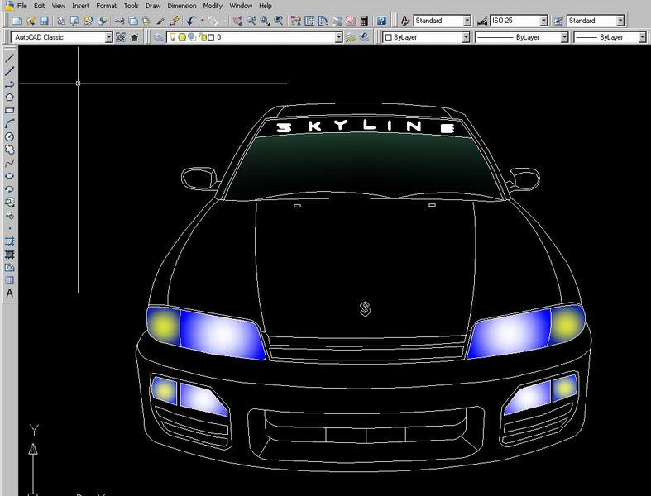This screenshot has height=496, width=651.
Task: Select the Region tool
Action: pos(10,267)
